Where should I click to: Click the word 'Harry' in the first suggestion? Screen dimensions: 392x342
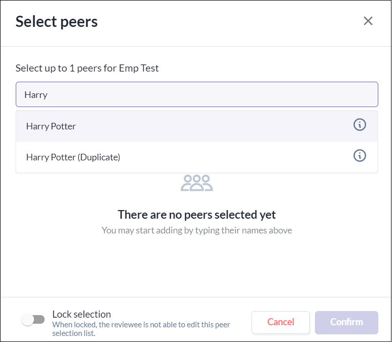(37, 126)
